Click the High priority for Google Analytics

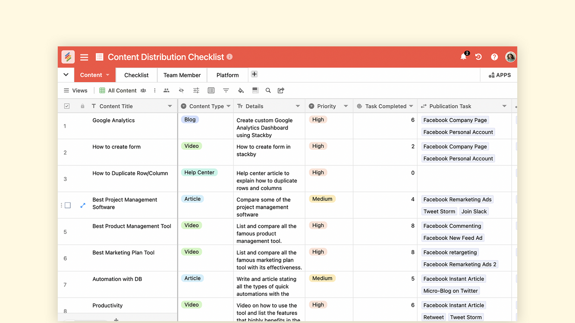tap(318, 119)
